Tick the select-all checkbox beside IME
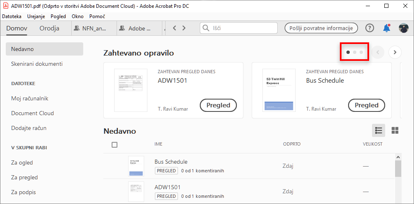414x204 pixels. click(115, 145)
